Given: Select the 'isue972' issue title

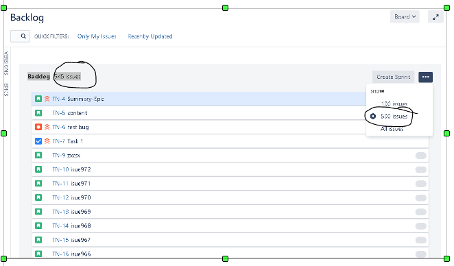Looking at the screenshot, I should pos(81,169).
